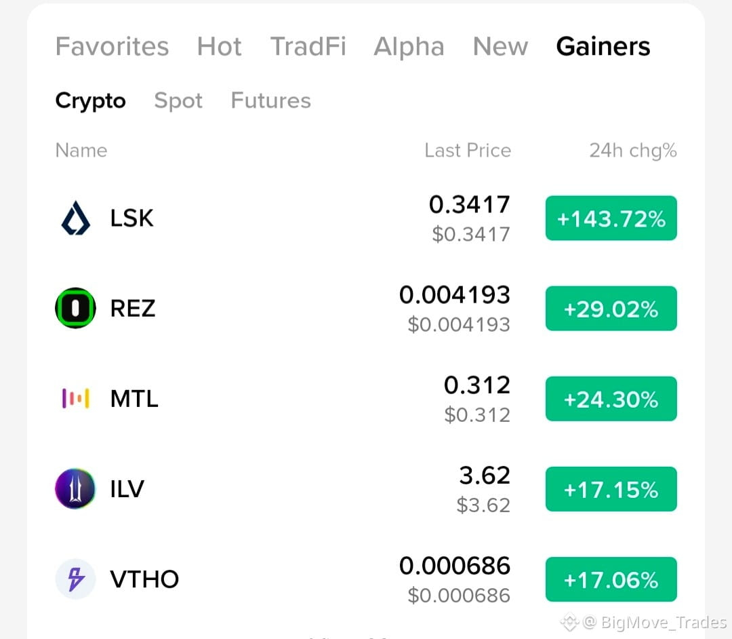Tap REZ +29.02% change badge
Image resolution: width=732 pixels, height=639 pixels.
[611, 308]
